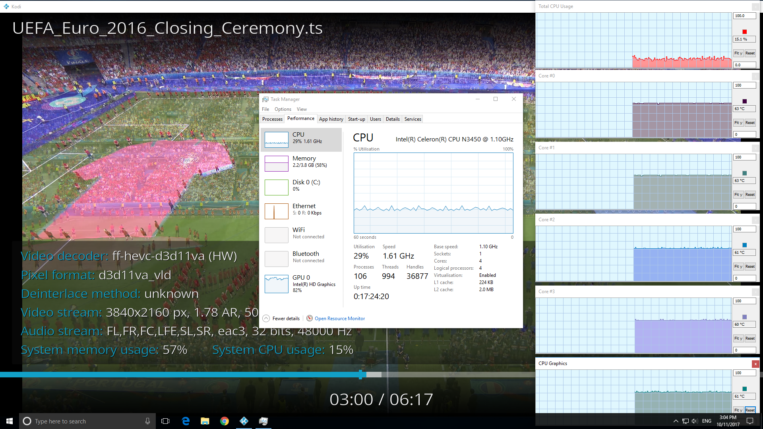Open Task Manager File menu

tap(265, 109)
